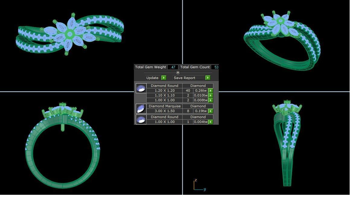Viewport: 356px width, 205px height.
Task: Click the green arrow beside Update
Action: 164,78
